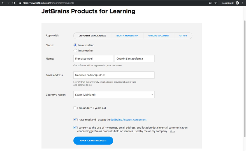Click the browser forward arrow
The width and height of the screenshot is (246, 151).
point(8,3)
